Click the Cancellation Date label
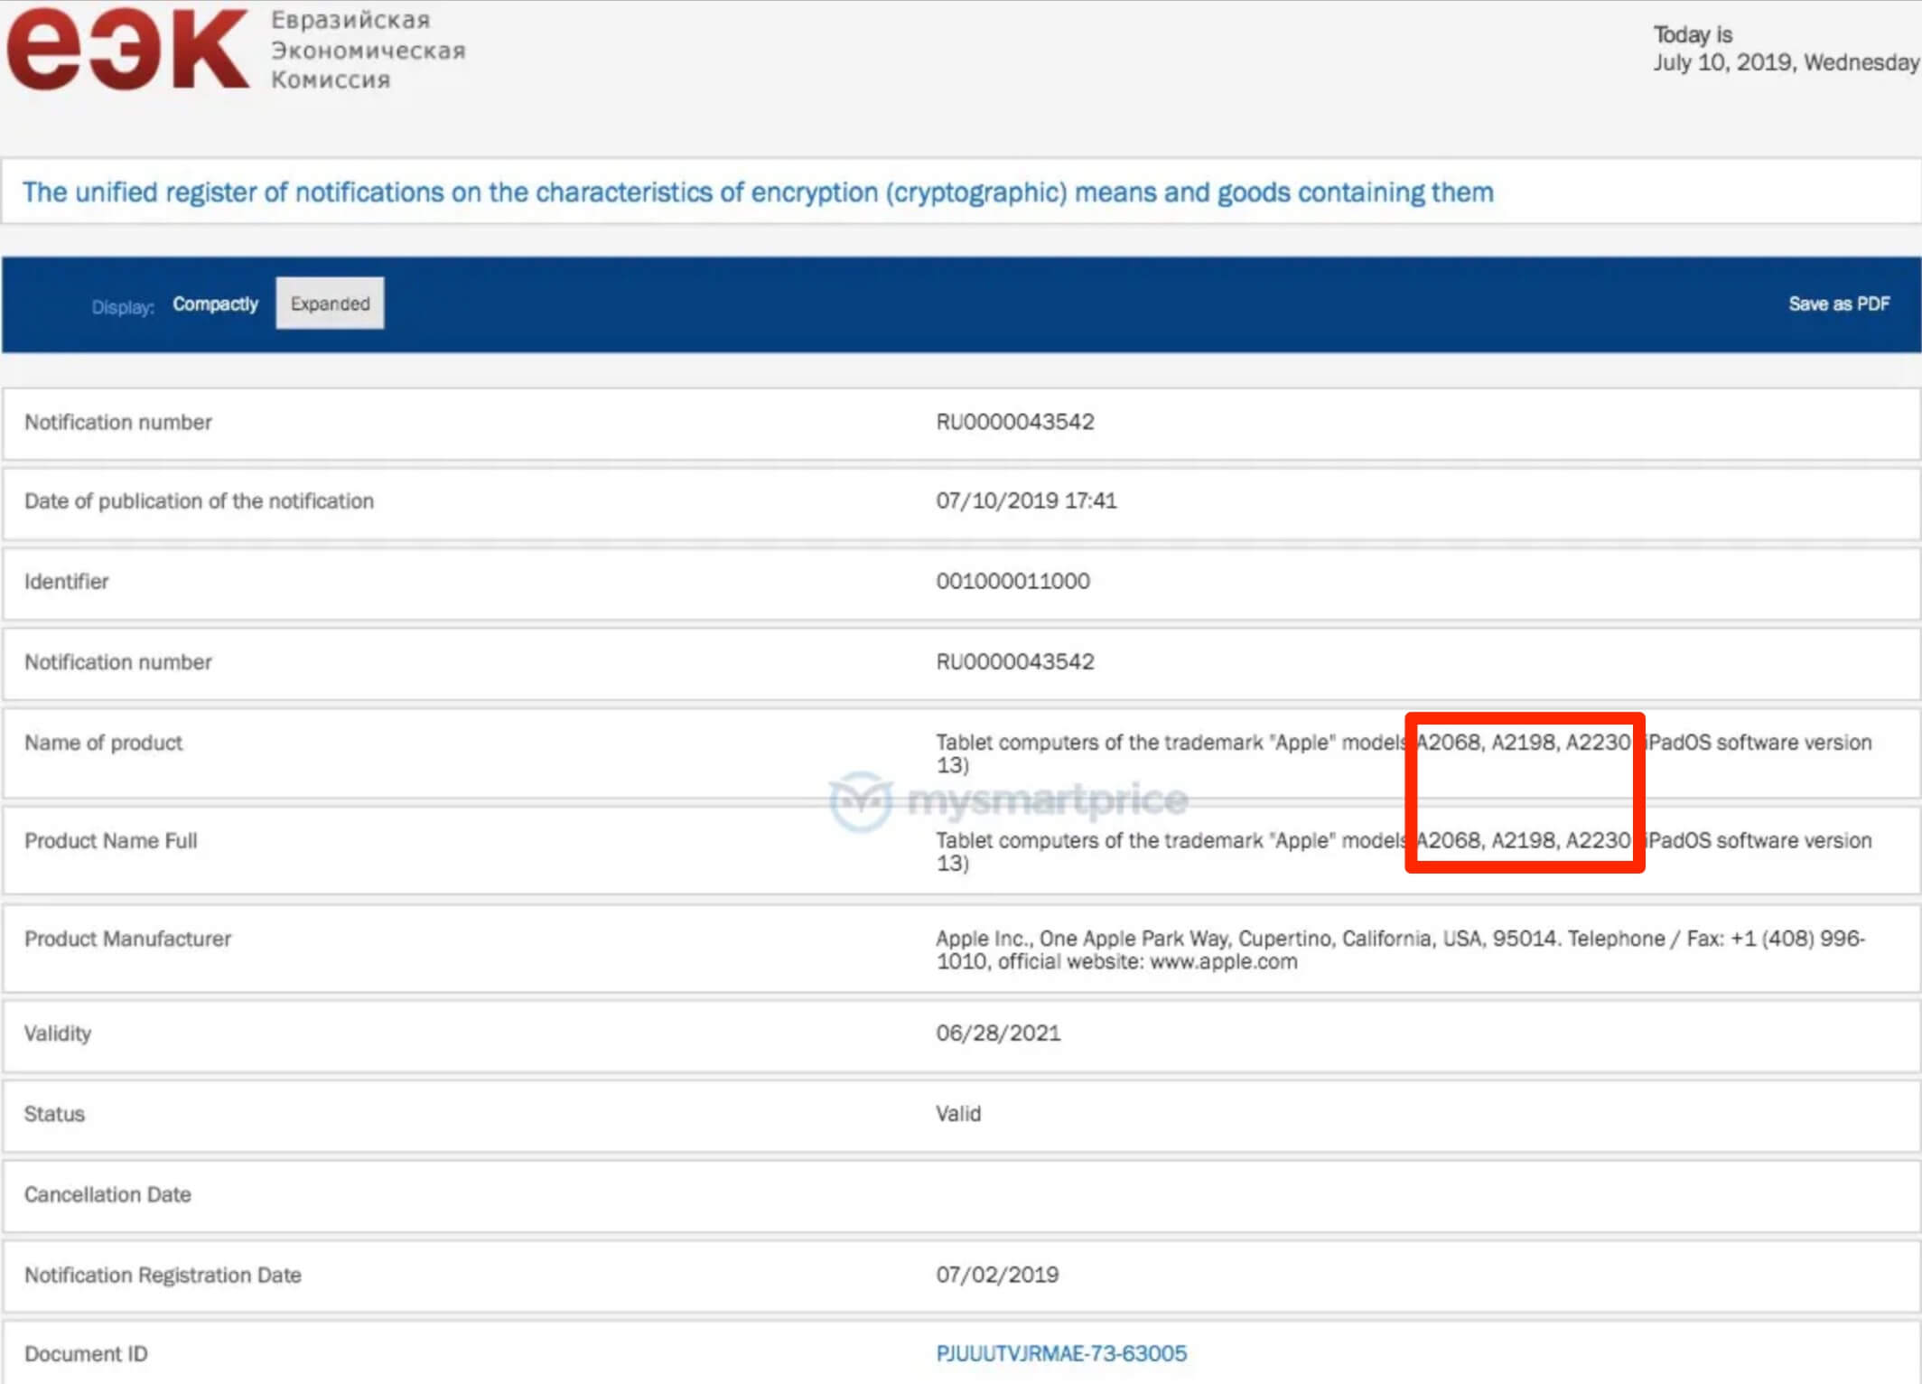 [107, 1194]
